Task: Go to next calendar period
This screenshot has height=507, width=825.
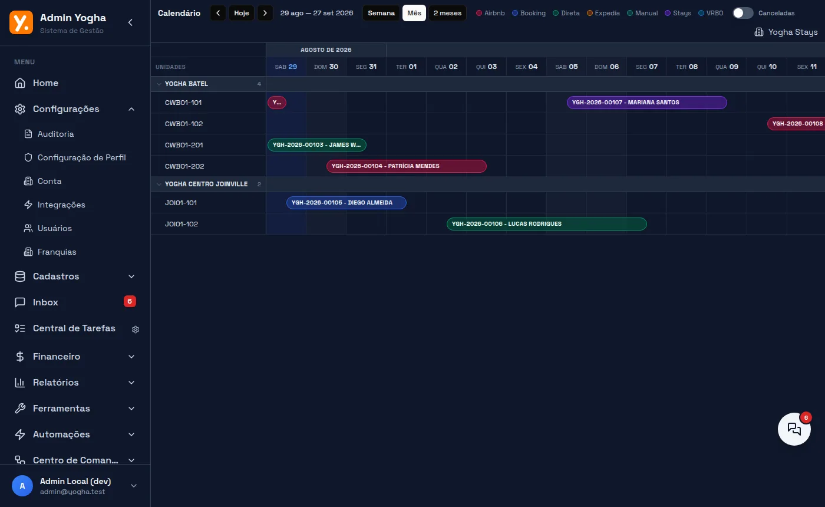Action: click(x=265, y=13)
